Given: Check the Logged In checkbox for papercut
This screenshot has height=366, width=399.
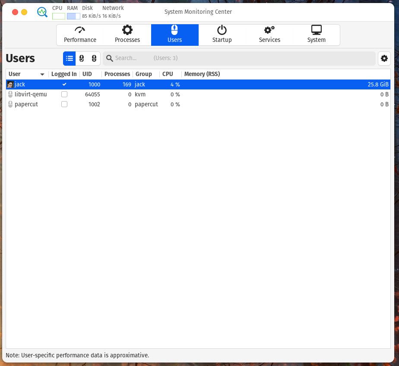Looking at the screenshot, I should tap(64, 104).
